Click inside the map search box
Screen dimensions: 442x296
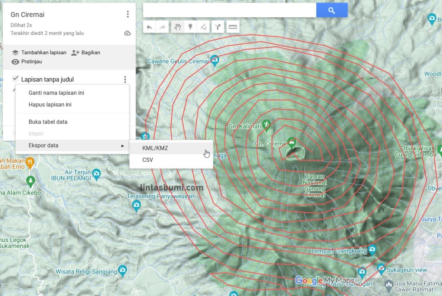point(230,10)
